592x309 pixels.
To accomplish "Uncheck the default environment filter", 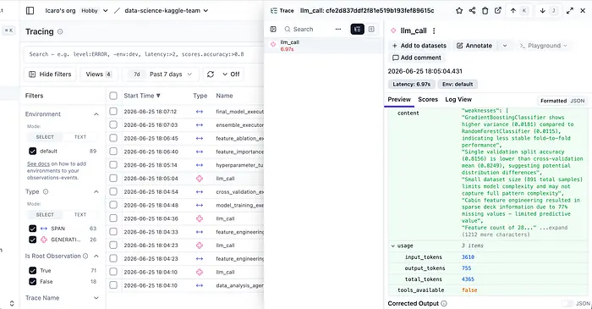I will pos(32,151).
